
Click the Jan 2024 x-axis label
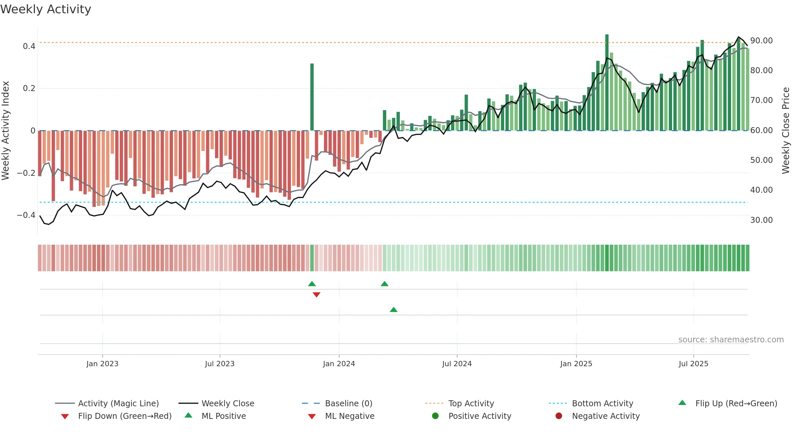[x=339, y=364]
